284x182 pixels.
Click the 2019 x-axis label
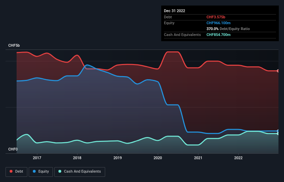118,158
